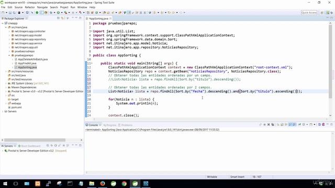The height and width of the screenshot is (188, 335).
Task: Remove launch from console (X icon)
Action: pyautogui.click(x=269, y=124)
